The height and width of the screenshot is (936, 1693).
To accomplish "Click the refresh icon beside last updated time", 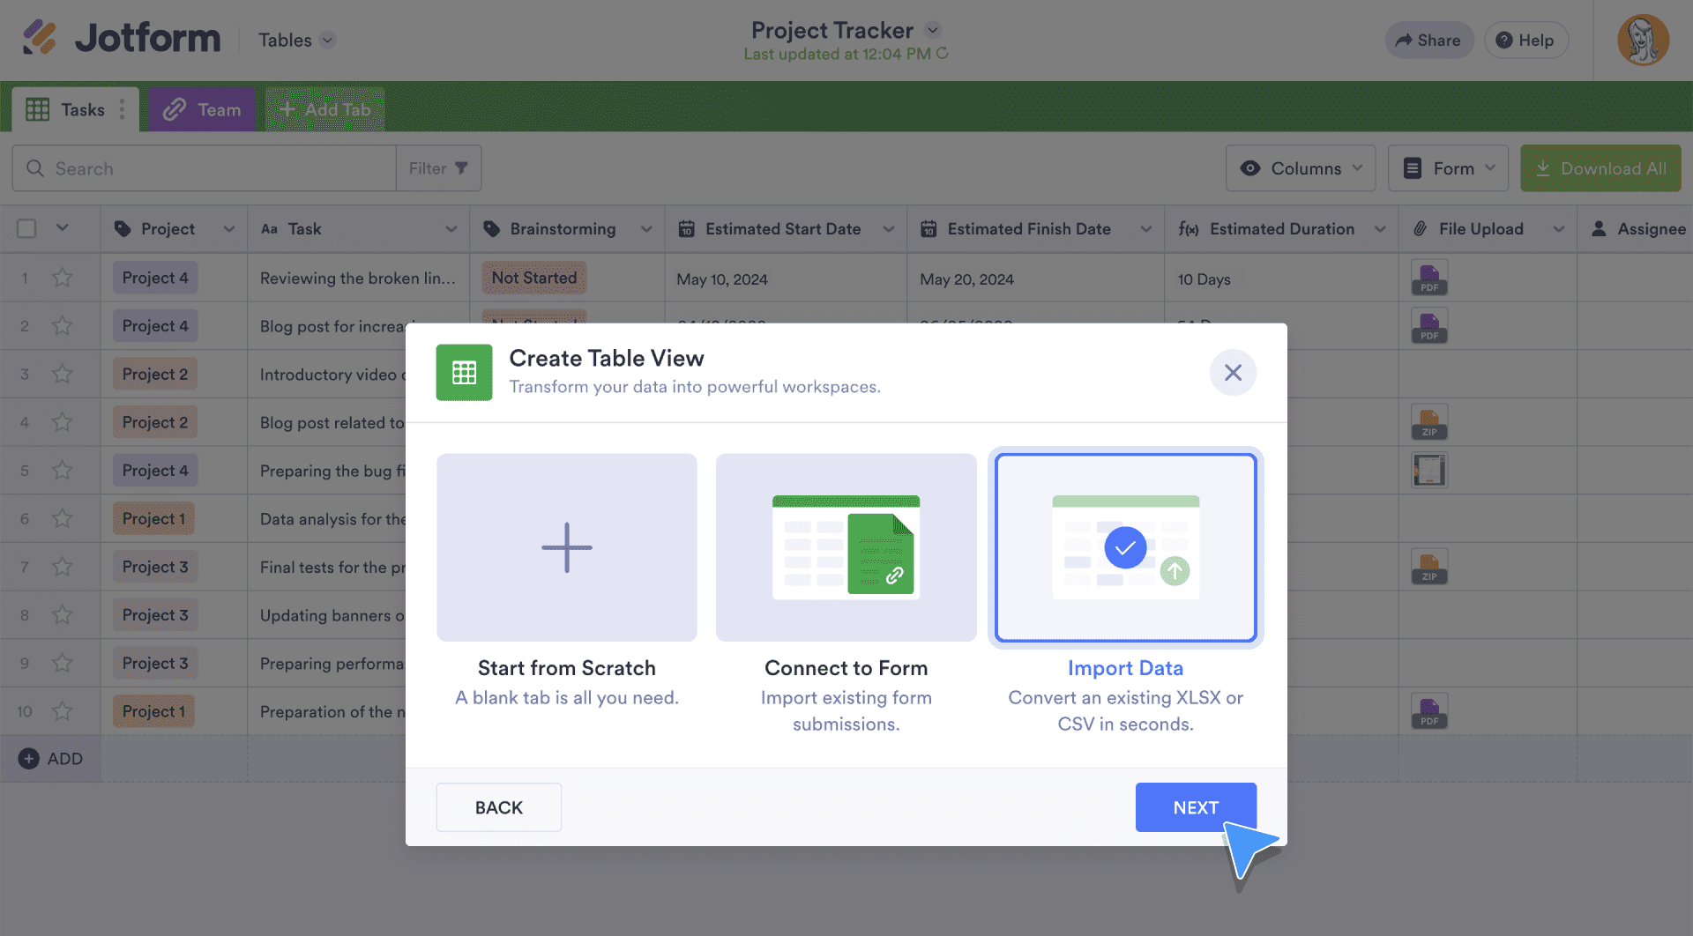I will click(x=943, y=54).
